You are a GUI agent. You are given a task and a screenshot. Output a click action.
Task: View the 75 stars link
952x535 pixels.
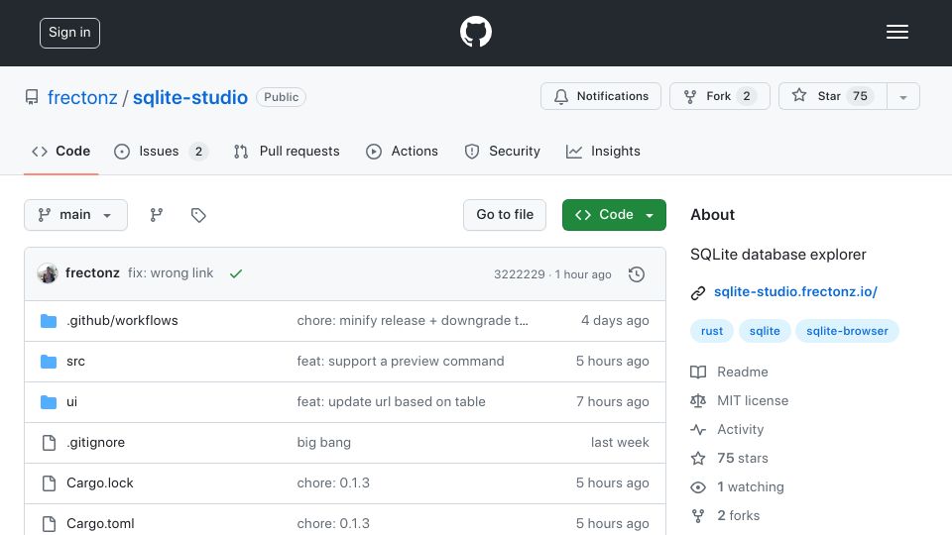click(729, 458)
